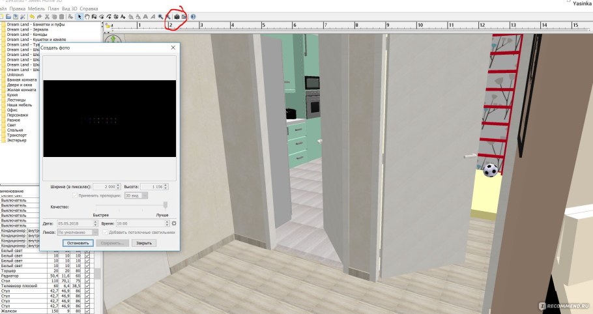Click the Paste toolbar icon
Image resolution: width=593 pixels, height=314 pixels.
pyautogui.click(x=61, y=17)
